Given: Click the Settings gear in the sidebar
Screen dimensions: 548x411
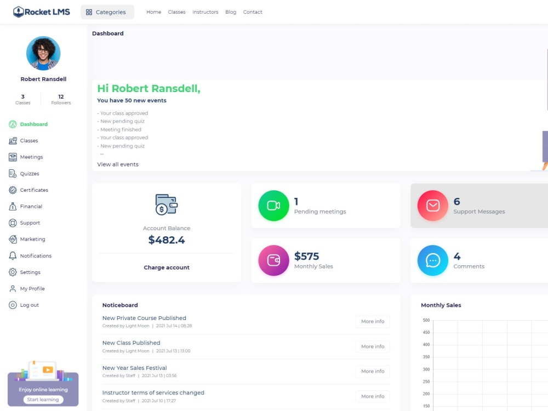Looking at the screenshot, I should (12, 272).
